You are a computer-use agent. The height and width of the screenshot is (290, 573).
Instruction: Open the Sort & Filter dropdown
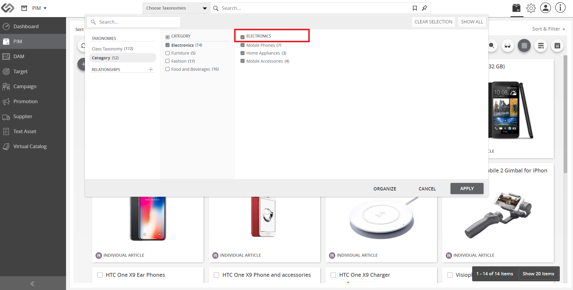pyautogui.click(x=548, y=29)
